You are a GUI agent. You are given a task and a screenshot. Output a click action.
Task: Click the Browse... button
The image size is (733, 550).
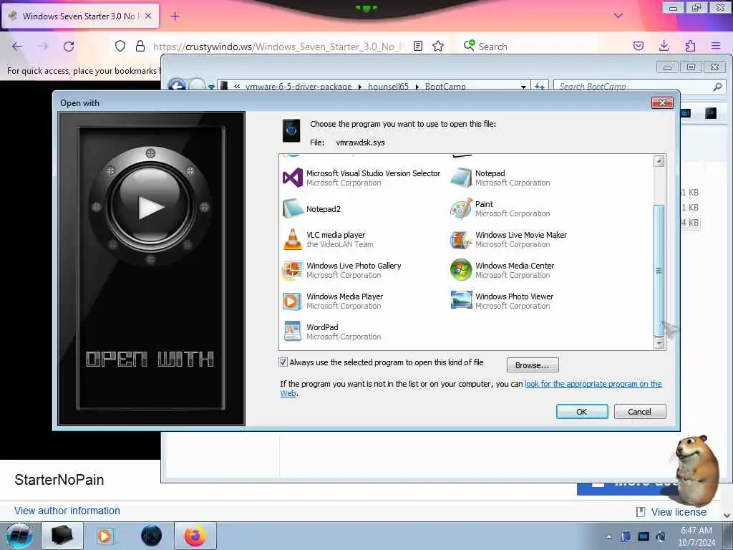coord(533,365)
